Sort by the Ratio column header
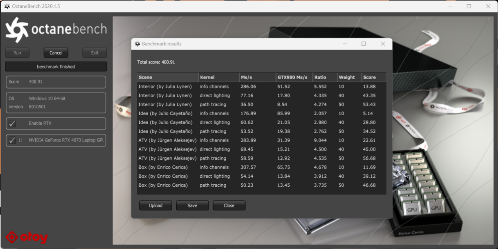 [x=325, y=77]
